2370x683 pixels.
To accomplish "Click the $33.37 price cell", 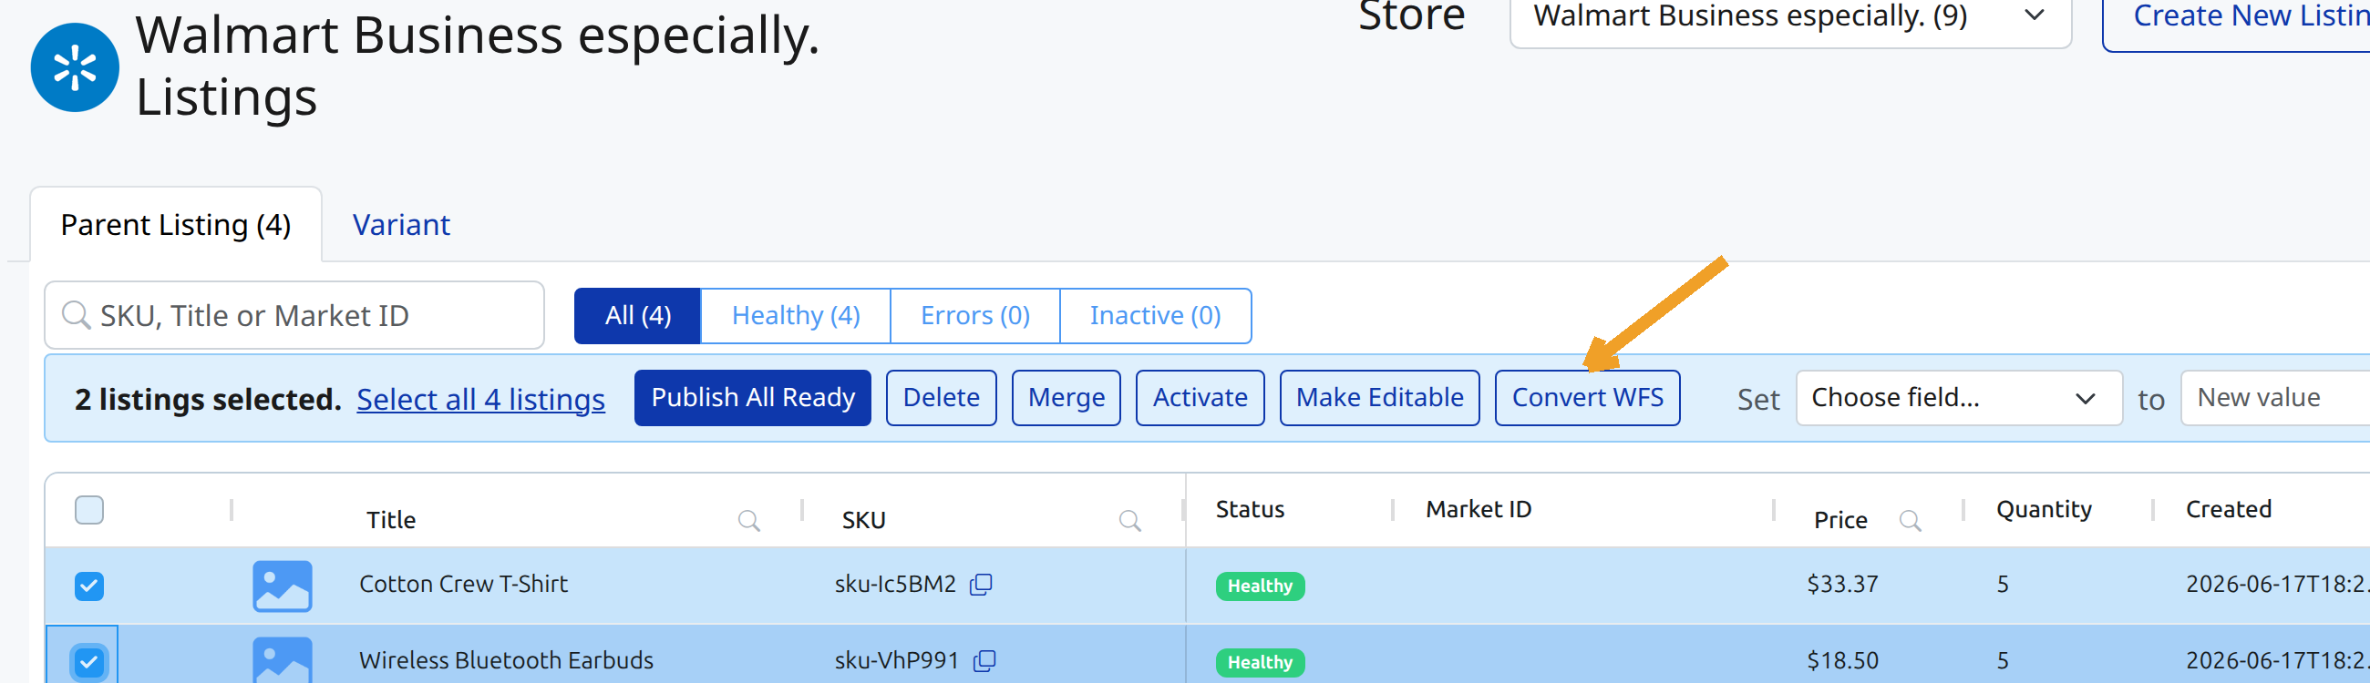I will (x=1842, y=584).
